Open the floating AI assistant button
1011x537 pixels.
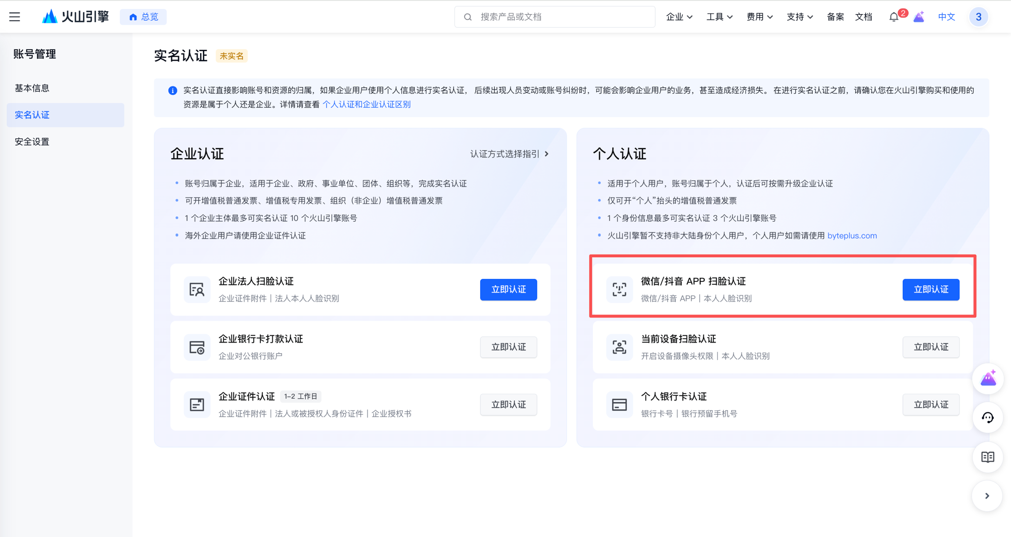[988, 378]
